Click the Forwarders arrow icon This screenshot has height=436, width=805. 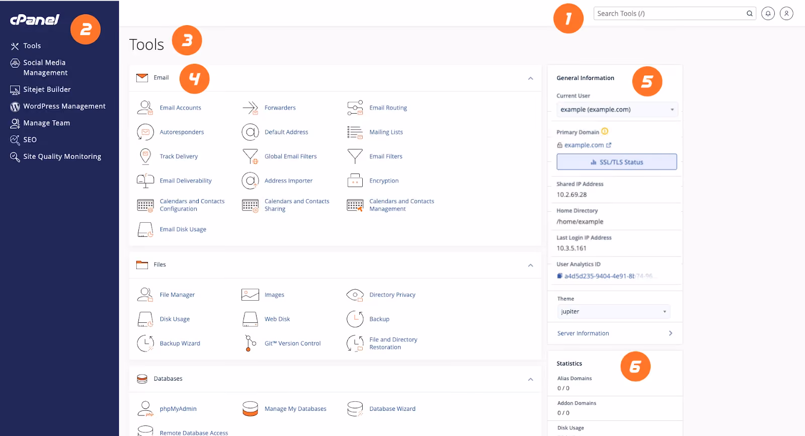point(250,108)
